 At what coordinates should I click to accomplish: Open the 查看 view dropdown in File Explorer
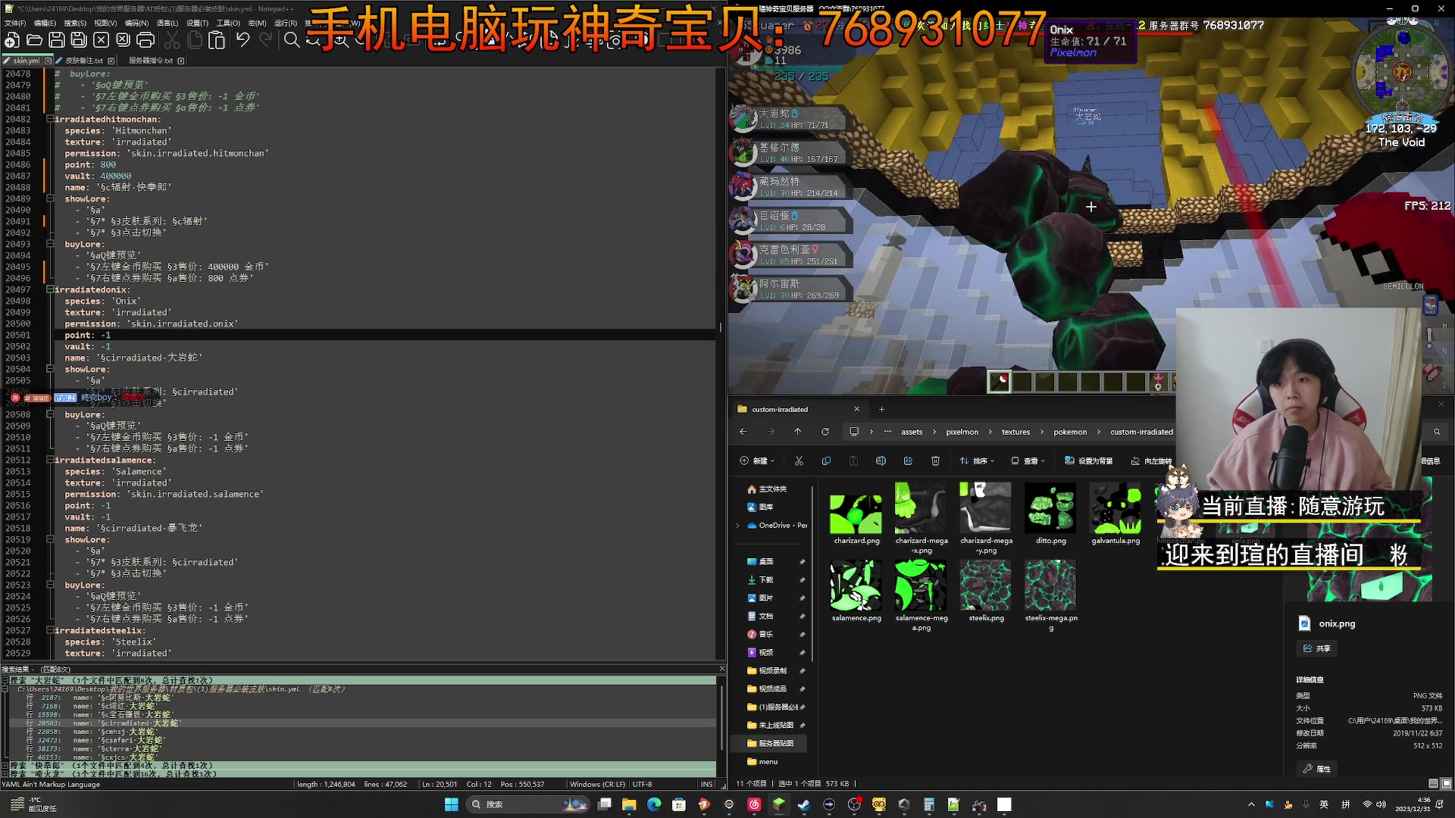(x=1028, y=461)
